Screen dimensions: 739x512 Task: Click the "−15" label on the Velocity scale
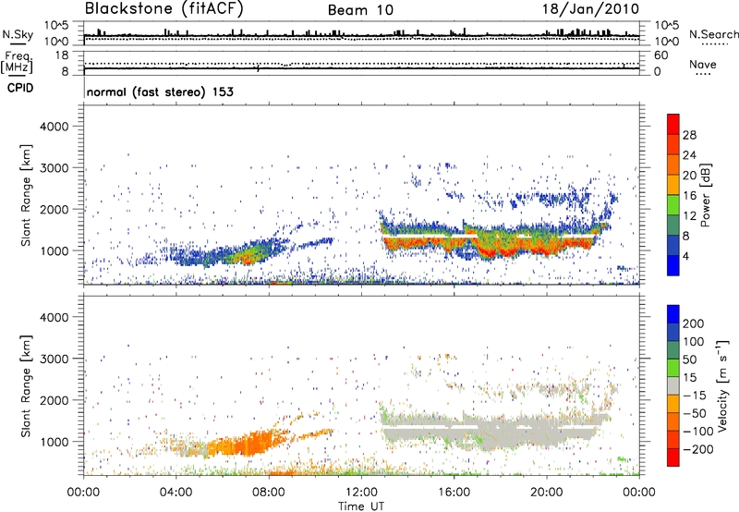pyautogui.click(x=695, y=395)
